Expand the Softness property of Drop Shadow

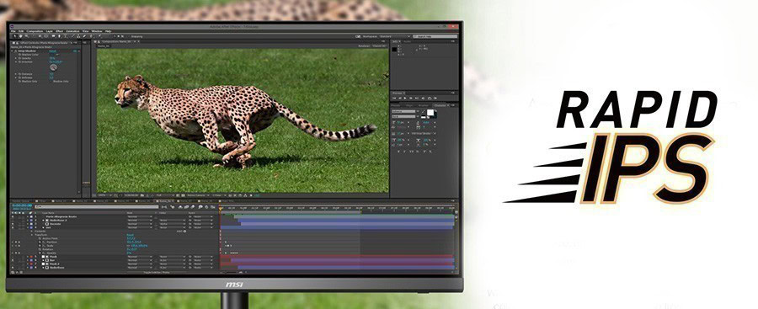15,77
